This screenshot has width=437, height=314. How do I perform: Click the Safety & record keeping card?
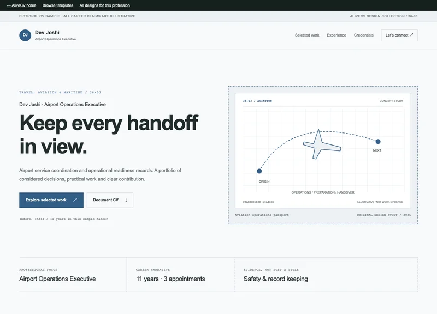326,275
